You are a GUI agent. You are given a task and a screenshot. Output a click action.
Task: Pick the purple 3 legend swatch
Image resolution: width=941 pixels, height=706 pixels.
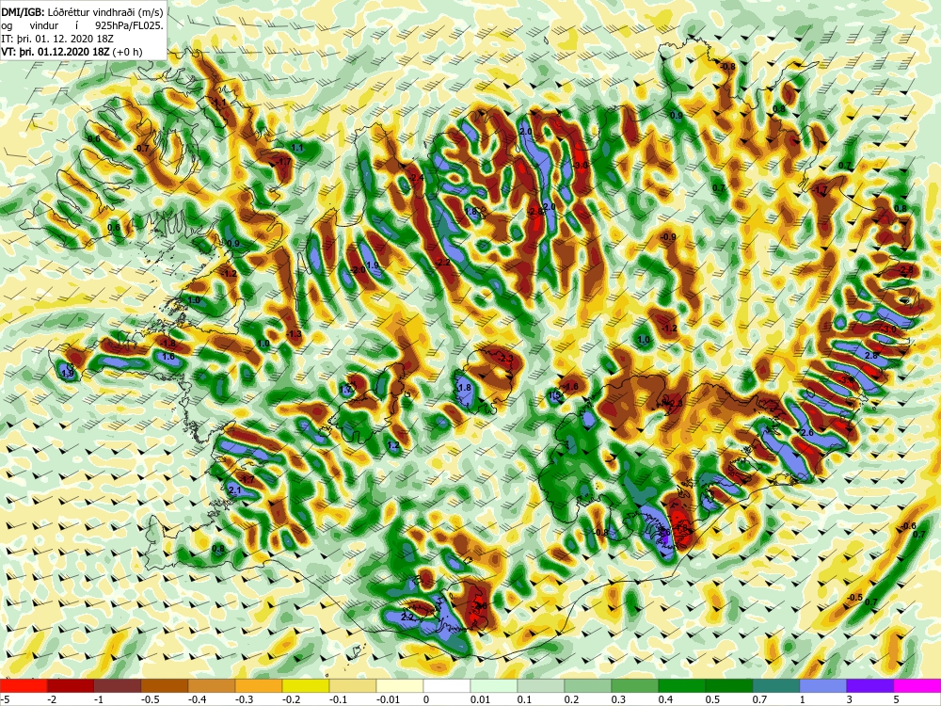[870, 685]
